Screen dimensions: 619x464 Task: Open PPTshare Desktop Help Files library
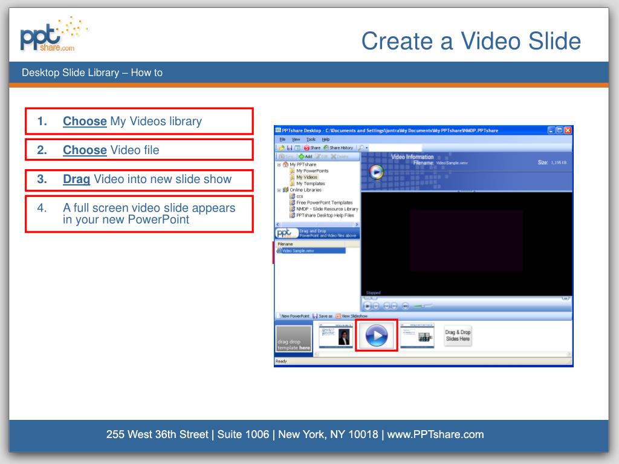322,215
